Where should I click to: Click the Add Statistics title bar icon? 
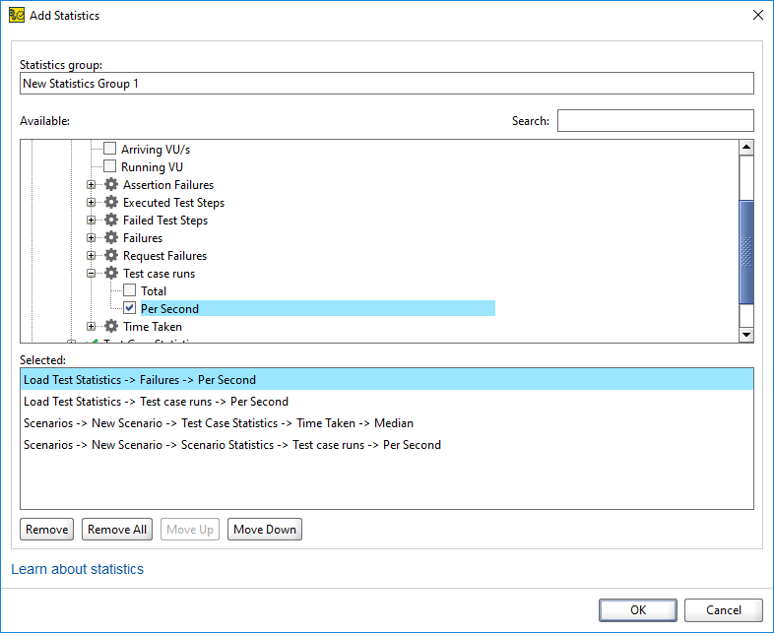coord(17,16)
